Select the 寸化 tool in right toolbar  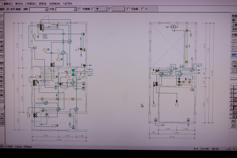[234, 62]
